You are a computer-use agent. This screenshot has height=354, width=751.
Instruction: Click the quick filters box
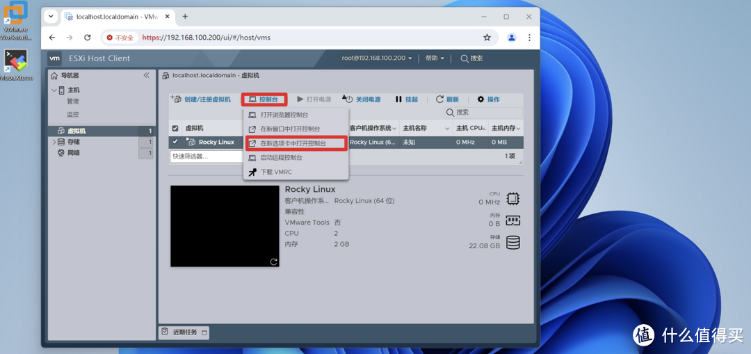pos(207,156)
